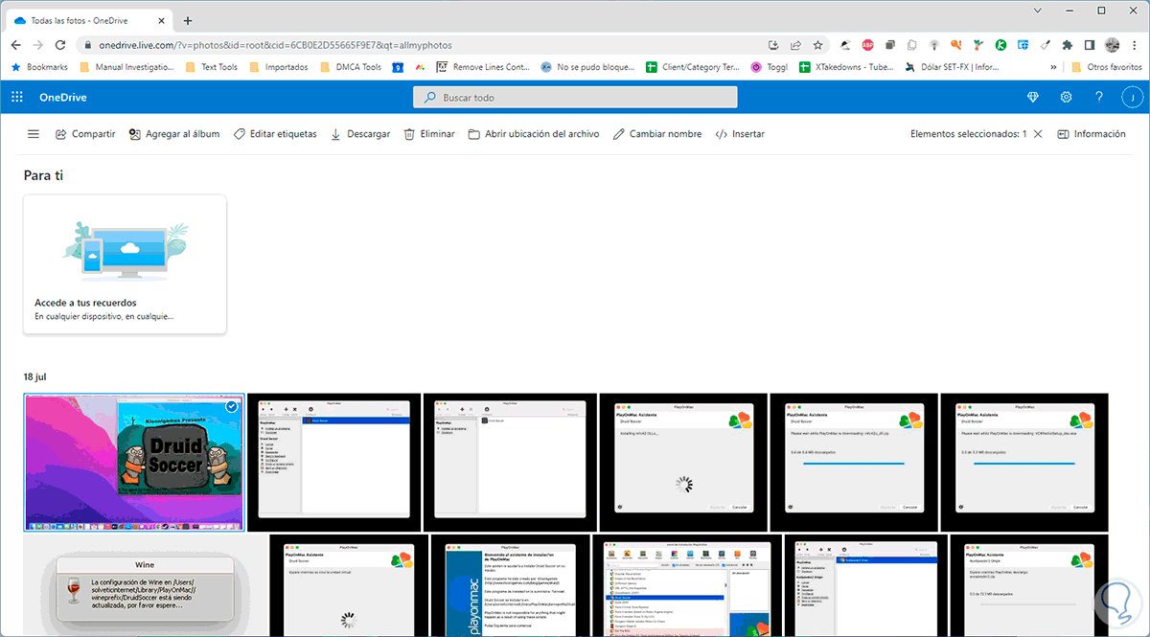Image resolution: width=1150 pixels, height=637 pixels.
Task: Open the Client/Category Ter... bookmark
Action: [x=694, y=67]
